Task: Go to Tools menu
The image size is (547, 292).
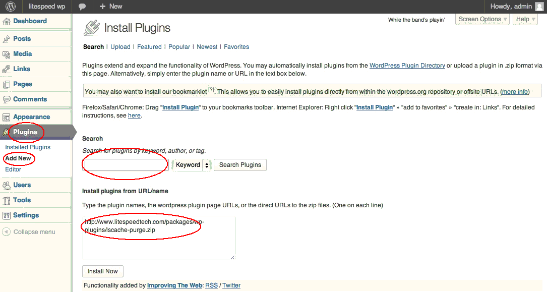Action: pos(22,200)
